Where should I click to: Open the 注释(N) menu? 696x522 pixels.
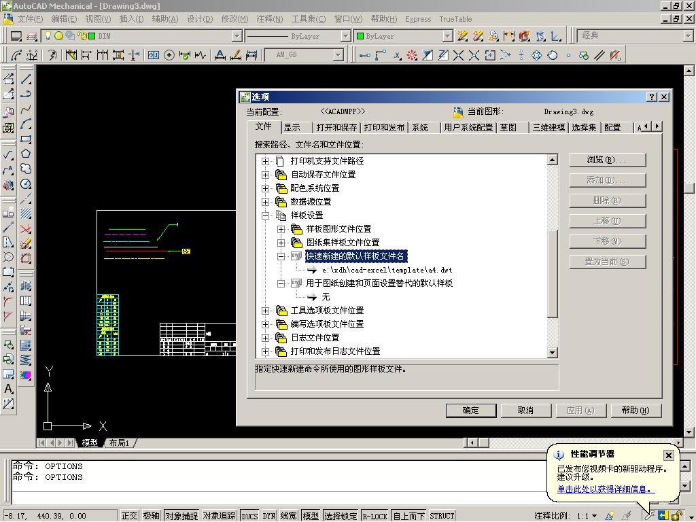coord(269,19)
